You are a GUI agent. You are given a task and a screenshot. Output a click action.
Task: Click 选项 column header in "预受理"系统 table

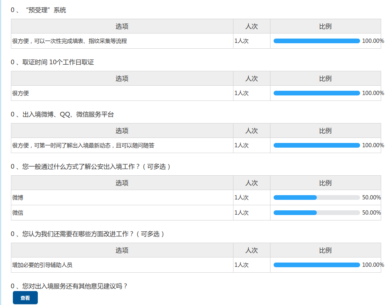pyautogui.click(x=122, y=26)
